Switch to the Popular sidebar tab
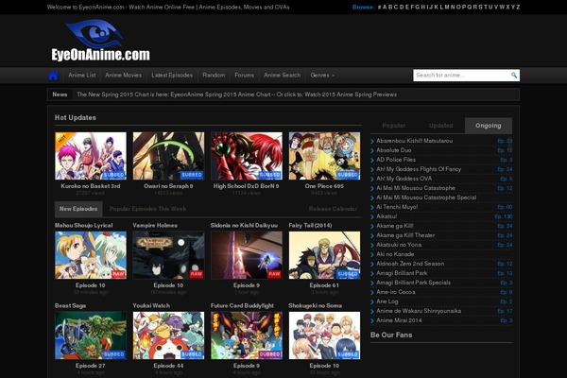This screenshot has height=378, width=567. [x=394, y=126]
